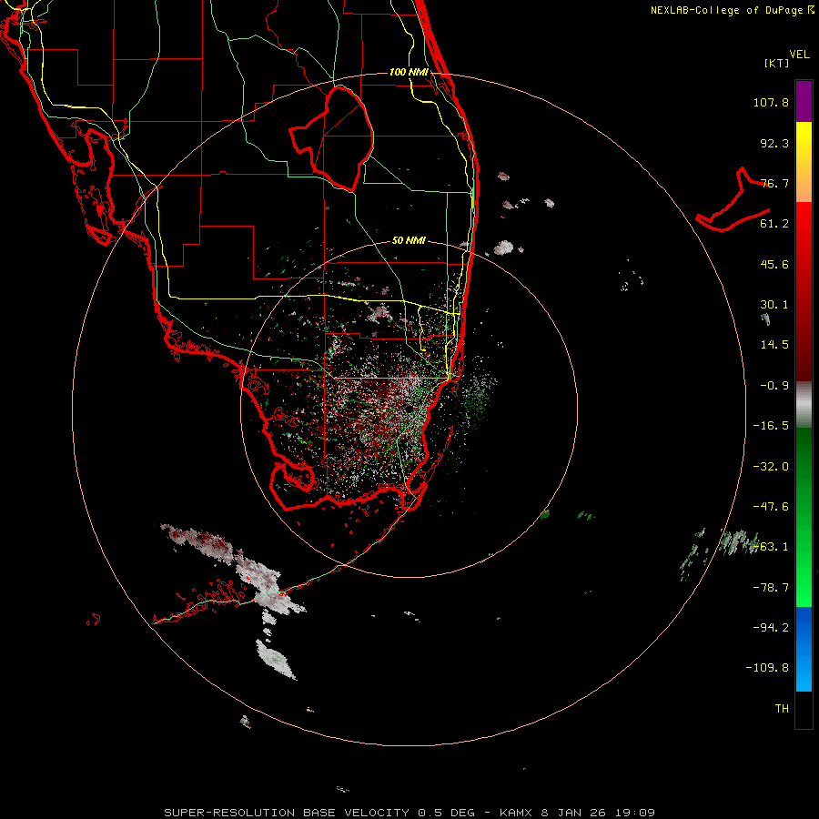Image resolution: width=819 pixels, height=819 pixels.
Task: Click the 45.6 scale label
Action: point(774,264)
